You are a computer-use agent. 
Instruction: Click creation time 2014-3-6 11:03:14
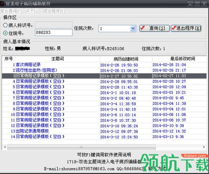click(118, 115)
